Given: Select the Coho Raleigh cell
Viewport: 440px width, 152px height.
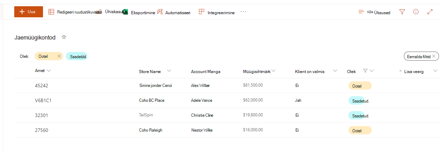Looking at the screenshot, I should tap(150, 130).
